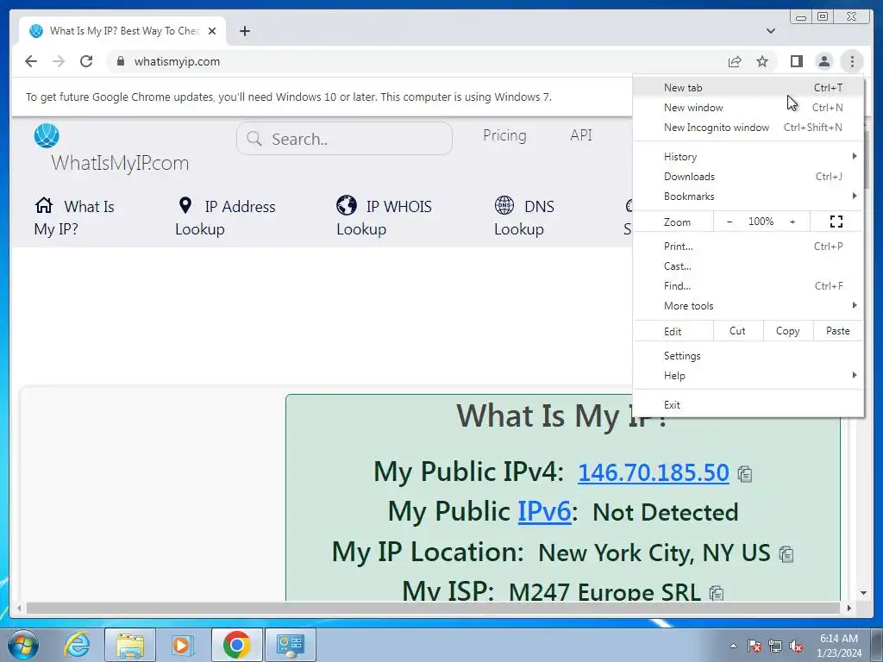Image resolution: width=883 pixels, height=662 pixels.
Task: Click the 146.70.185.50 IPv4 link
Action: click(654, 472)
